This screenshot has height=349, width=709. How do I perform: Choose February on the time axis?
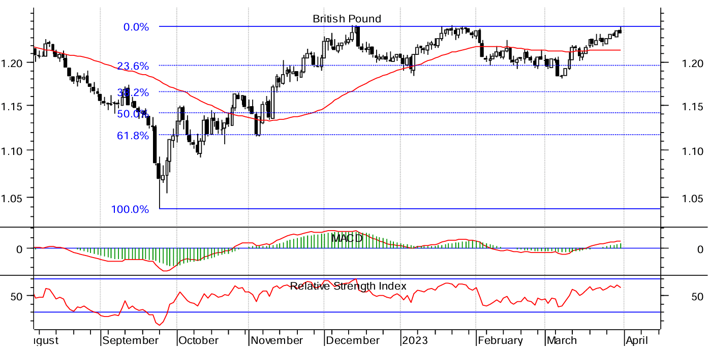coord(500,340)
